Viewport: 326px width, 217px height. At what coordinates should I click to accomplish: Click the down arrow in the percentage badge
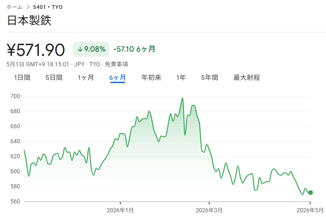[80, 49]
